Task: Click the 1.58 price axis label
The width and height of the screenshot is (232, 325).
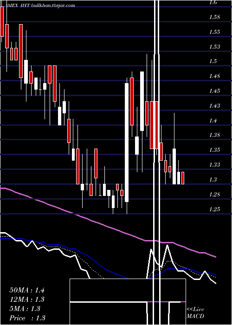Action: click(215, 17)
